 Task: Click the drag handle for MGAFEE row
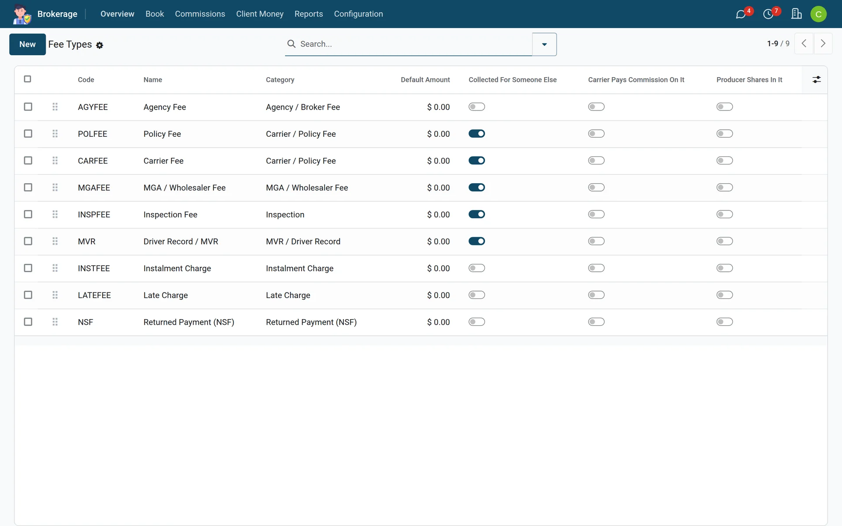pos(55,188)
